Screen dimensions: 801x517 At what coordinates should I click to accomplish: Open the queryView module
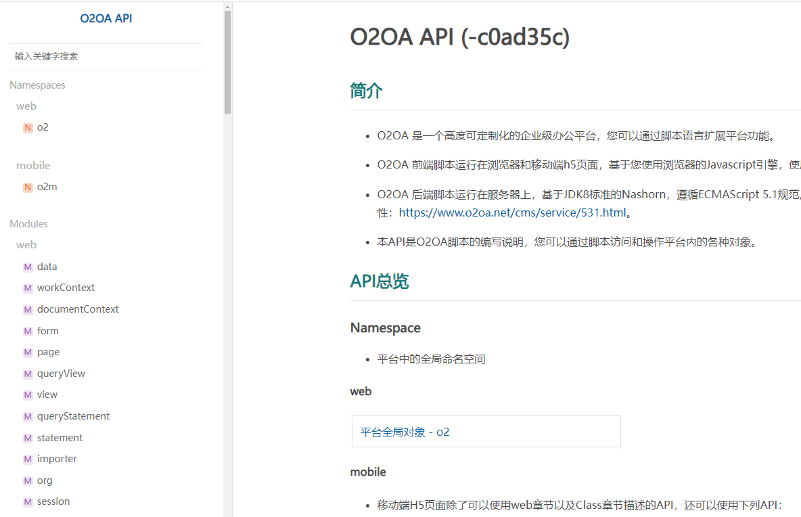coord(62,374)
